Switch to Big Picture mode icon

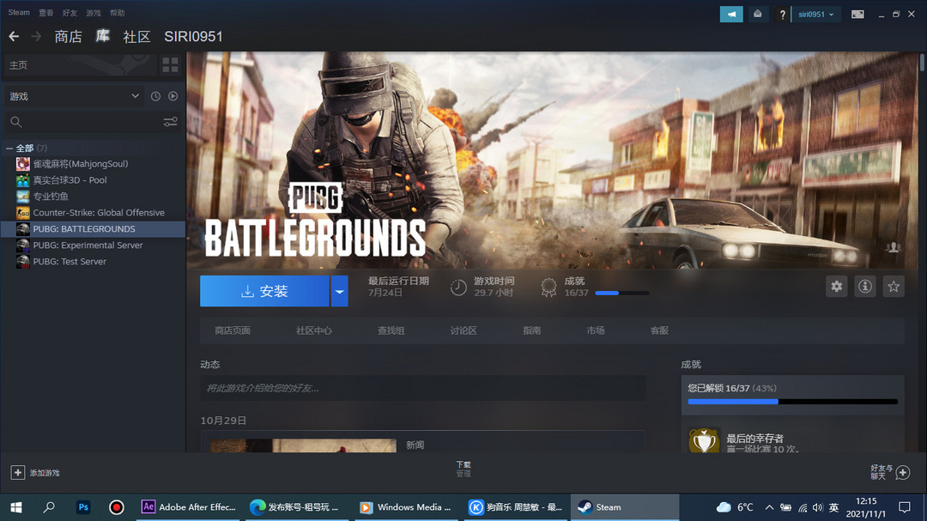[857, 15]
